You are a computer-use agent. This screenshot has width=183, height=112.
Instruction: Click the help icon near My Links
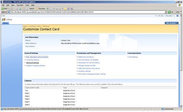pyautogui.click(x=177, y=16)
